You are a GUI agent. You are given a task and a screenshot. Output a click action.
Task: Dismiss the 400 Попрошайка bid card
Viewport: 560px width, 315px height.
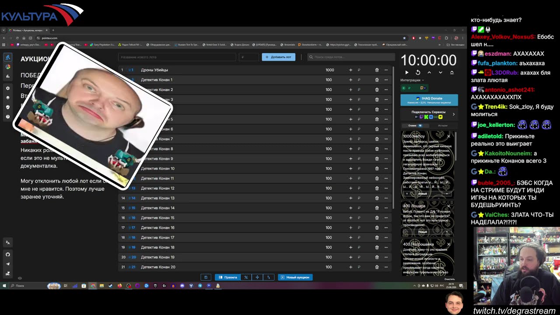[448, 244]
